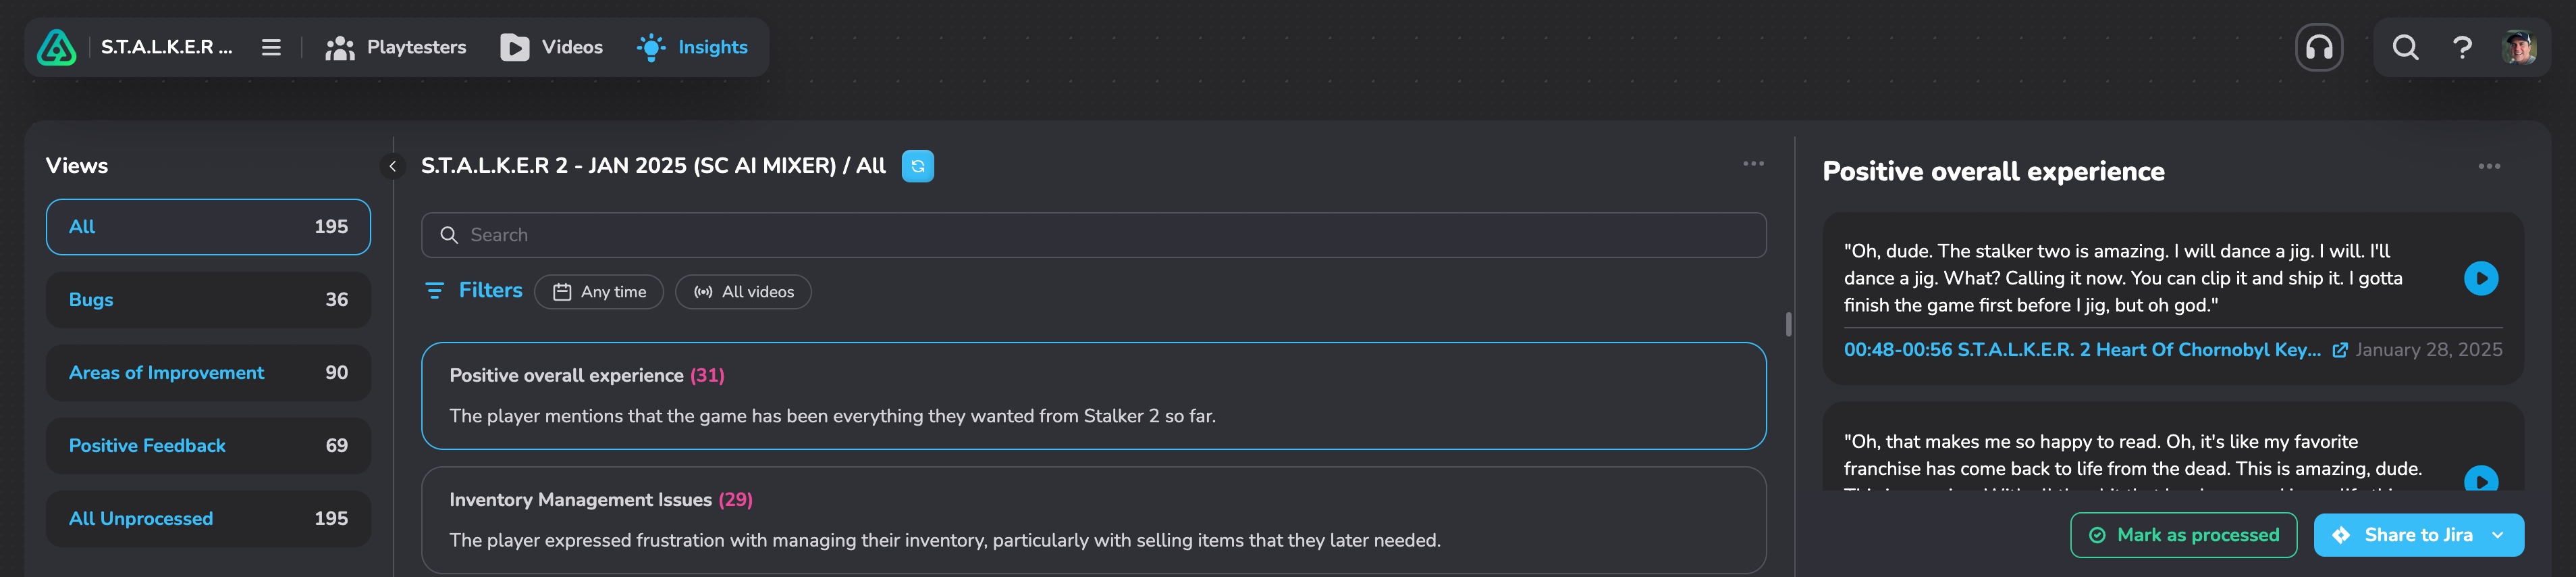Viewport: 2576px width, 577px height.
Task: Go to the Playtesters tab
Action: click(396, 47)
